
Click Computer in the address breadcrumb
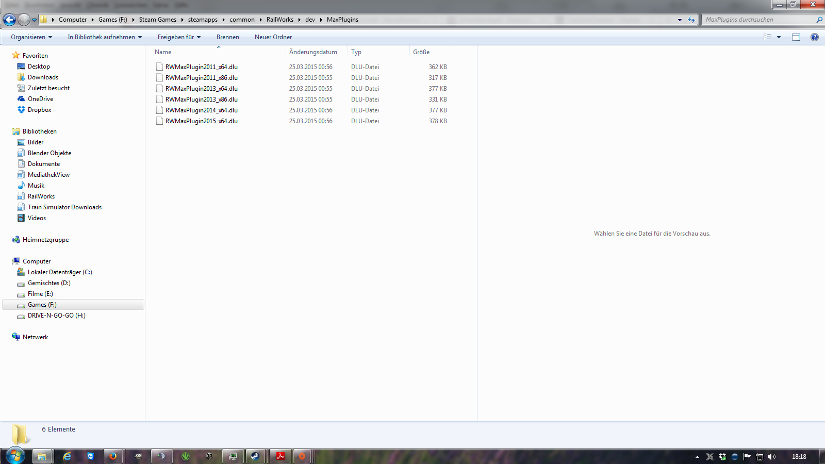click(73, 20)
